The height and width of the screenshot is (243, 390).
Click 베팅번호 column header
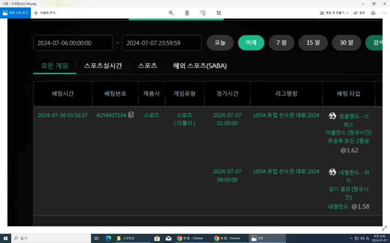click(115, 94)
